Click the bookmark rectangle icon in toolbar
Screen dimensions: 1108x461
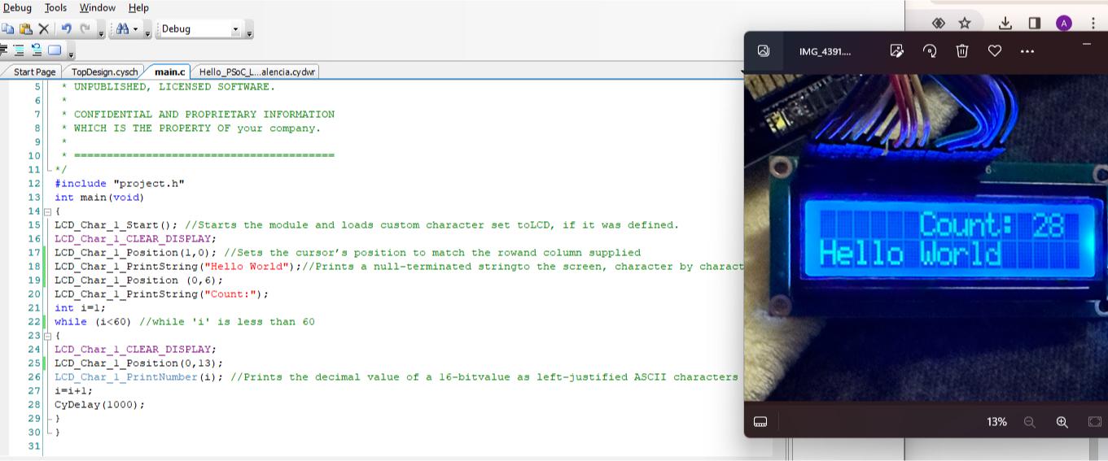pos(55,50)
